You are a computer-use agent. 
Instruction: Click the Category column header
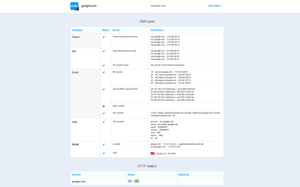point(77,30)
